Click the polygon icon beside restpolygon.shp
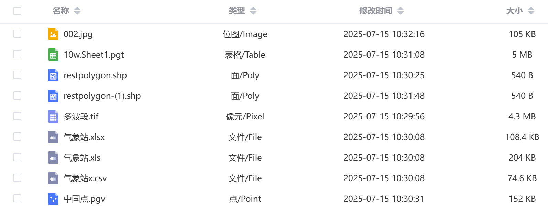 click(x=53, y=75)
